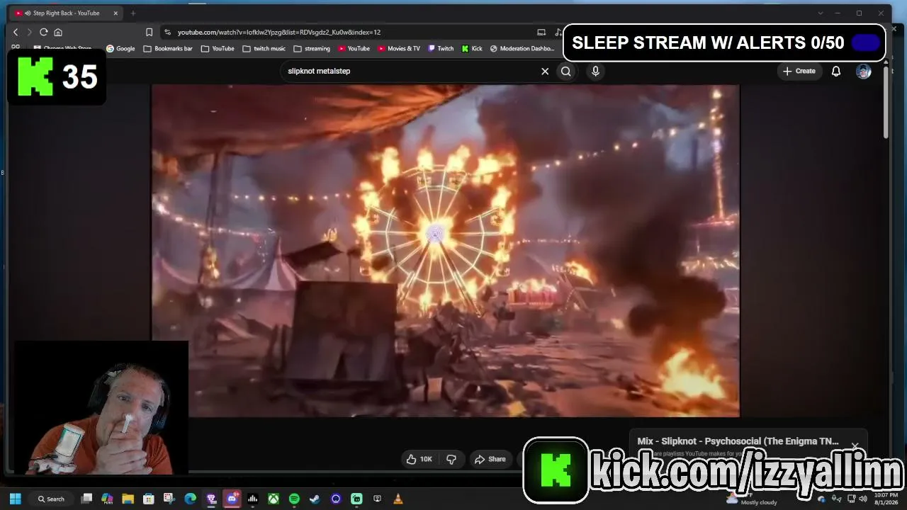The height and width of the screenshot is (510, 907).
Task: Switch to the Step Right Back YouTube tab
Action: point(66,13)
